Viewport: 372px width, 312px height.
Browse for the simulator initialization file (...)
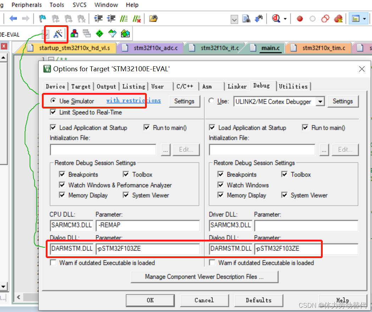click(x=166, y=150)
